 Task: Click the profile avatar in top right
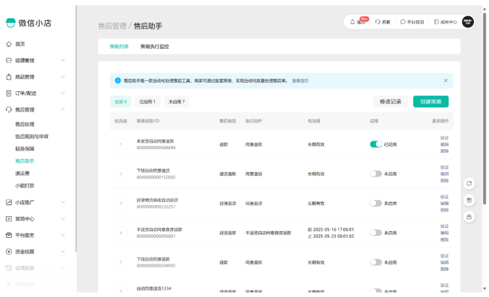tap(468, 21)
